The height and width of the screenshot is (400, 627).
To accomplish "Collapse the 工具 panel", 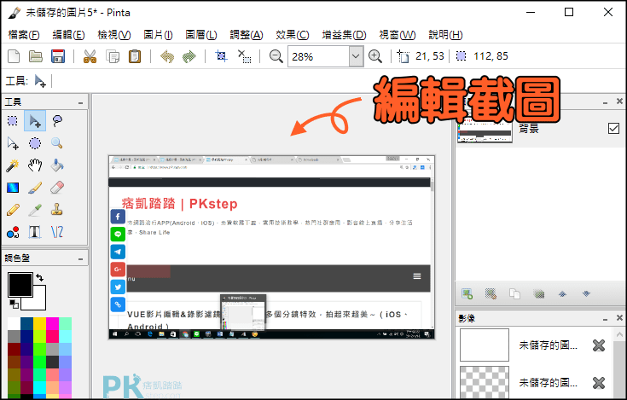I will [x=81, y=102].
